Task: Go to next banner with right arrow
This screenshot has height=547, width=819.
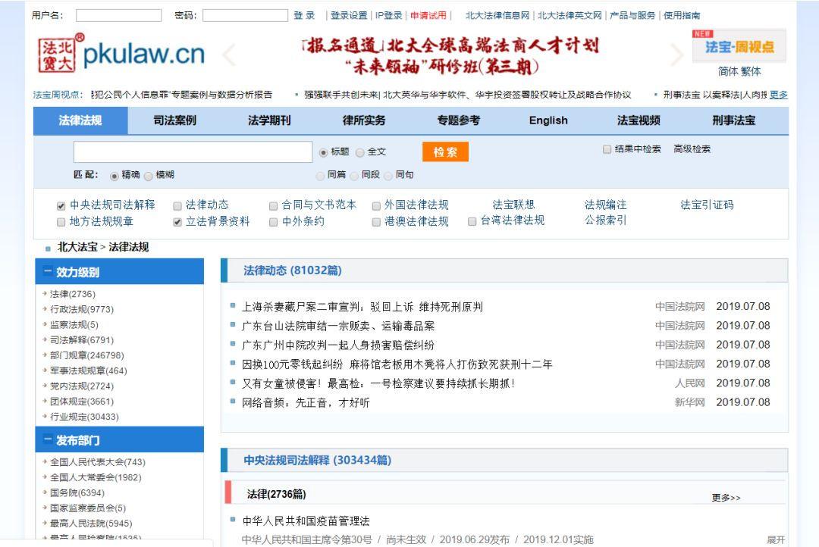Action: [x=677, y=55]
